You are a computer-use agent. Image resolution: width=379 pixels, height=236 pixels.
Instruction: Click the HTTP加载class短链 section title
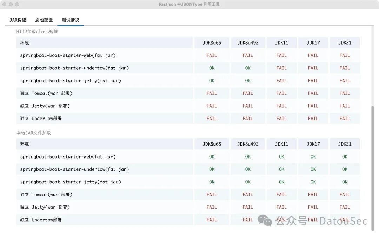37,32
